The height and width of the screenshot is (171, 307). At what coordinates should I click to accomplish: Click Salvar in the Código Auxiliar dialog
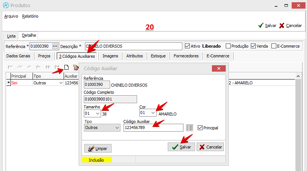point(181,147)
